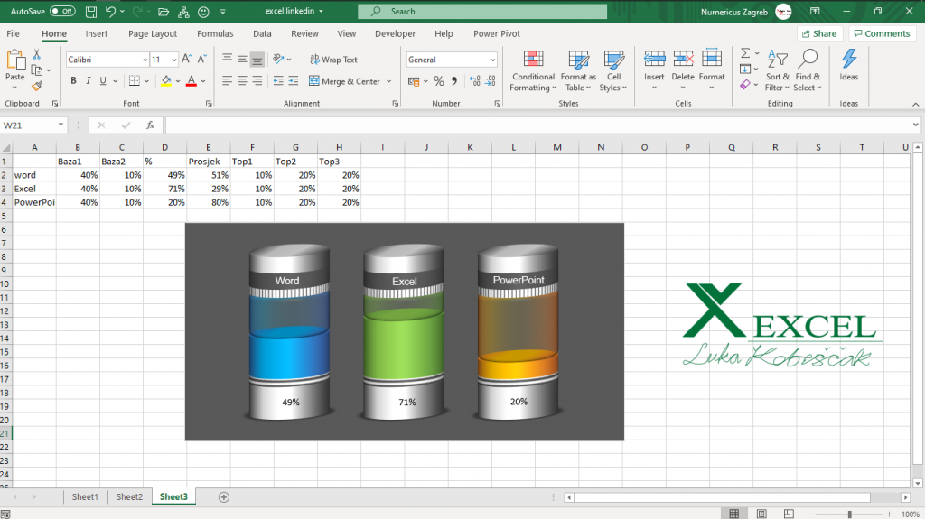Toggle Bold formatting
The width and height of the screenshot is (925, 519).
point(73,81)
